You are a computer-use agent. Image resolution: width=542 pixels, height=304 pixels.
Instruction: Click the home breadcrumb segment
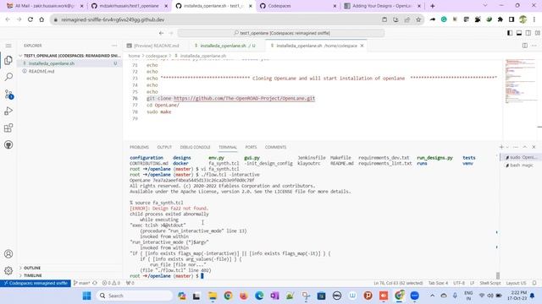pos(134,56)
